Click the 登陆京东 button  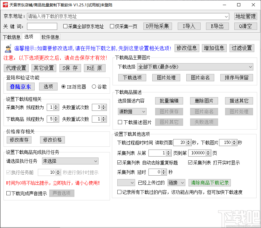(x=20, y=86)
